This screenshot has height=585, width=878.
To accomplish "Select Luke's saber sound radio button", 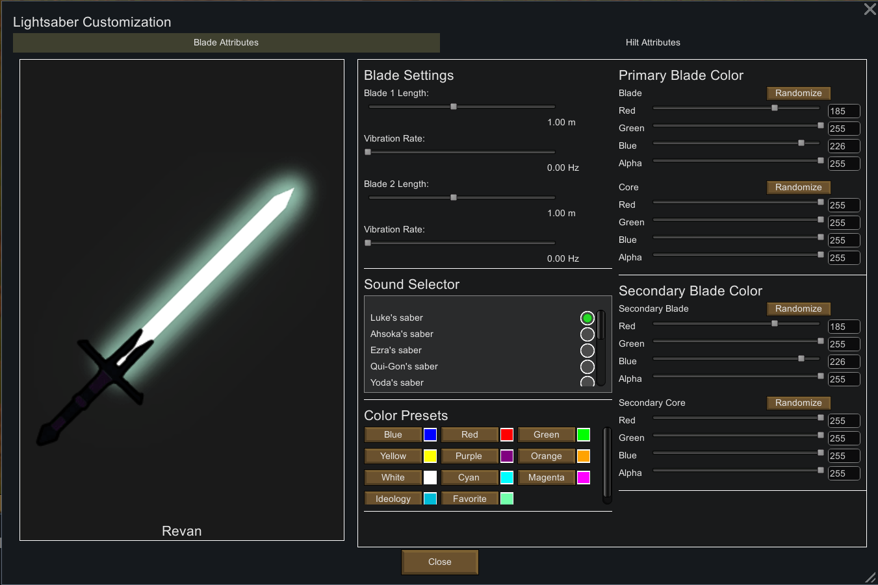I will pyautogui.click(x=587, y=318).
